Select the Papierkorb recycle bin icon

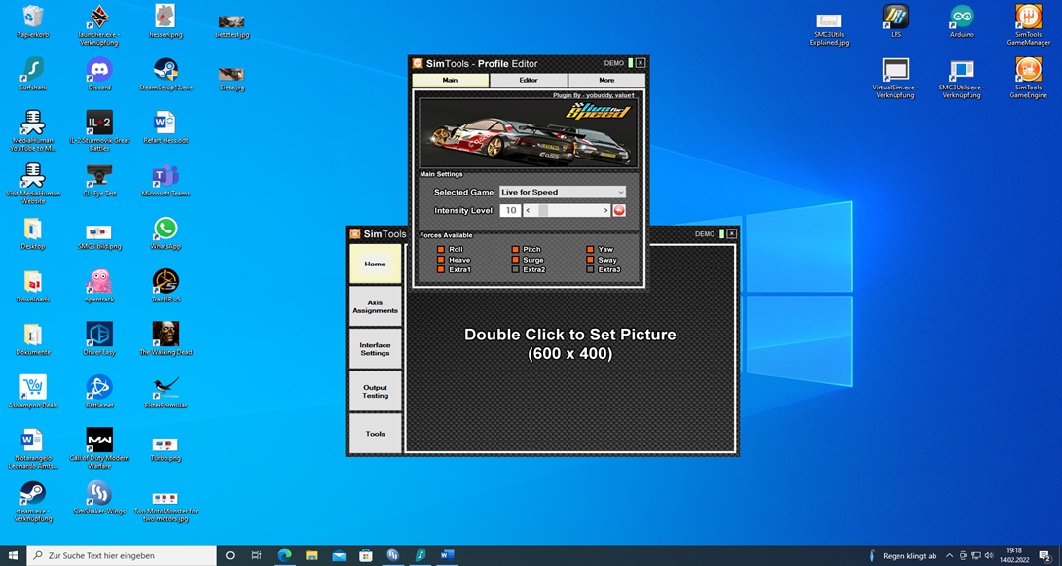tap(33, 21)
